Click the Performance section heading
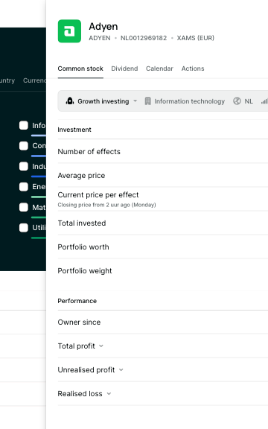The width and height of the screenshot is (268, 429). (77, 301)
